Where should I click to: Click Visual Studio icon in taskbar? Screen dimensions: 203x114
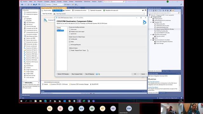tap(79, 101)
